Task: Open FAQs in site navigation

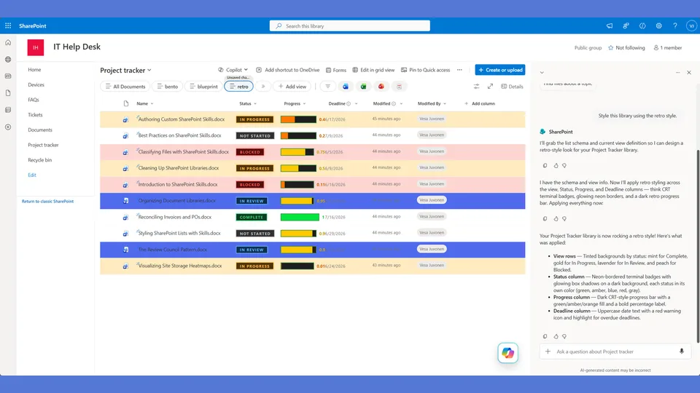Action: (34, 100)
